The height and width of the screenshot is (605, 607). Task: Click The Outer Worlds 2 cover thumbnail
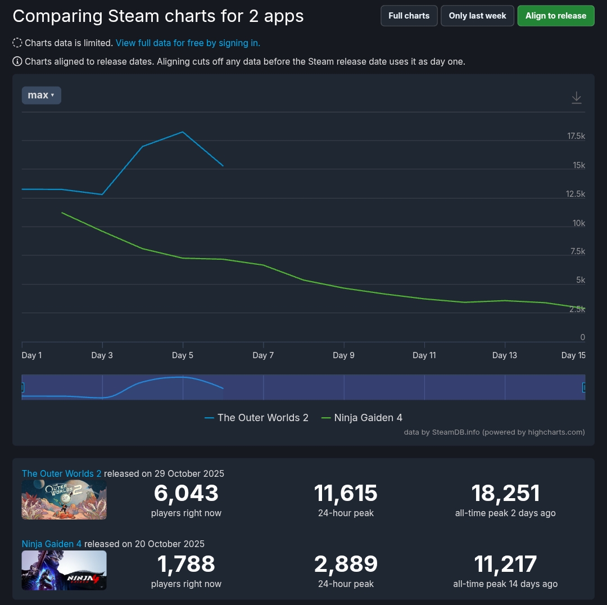pos(64,500)
